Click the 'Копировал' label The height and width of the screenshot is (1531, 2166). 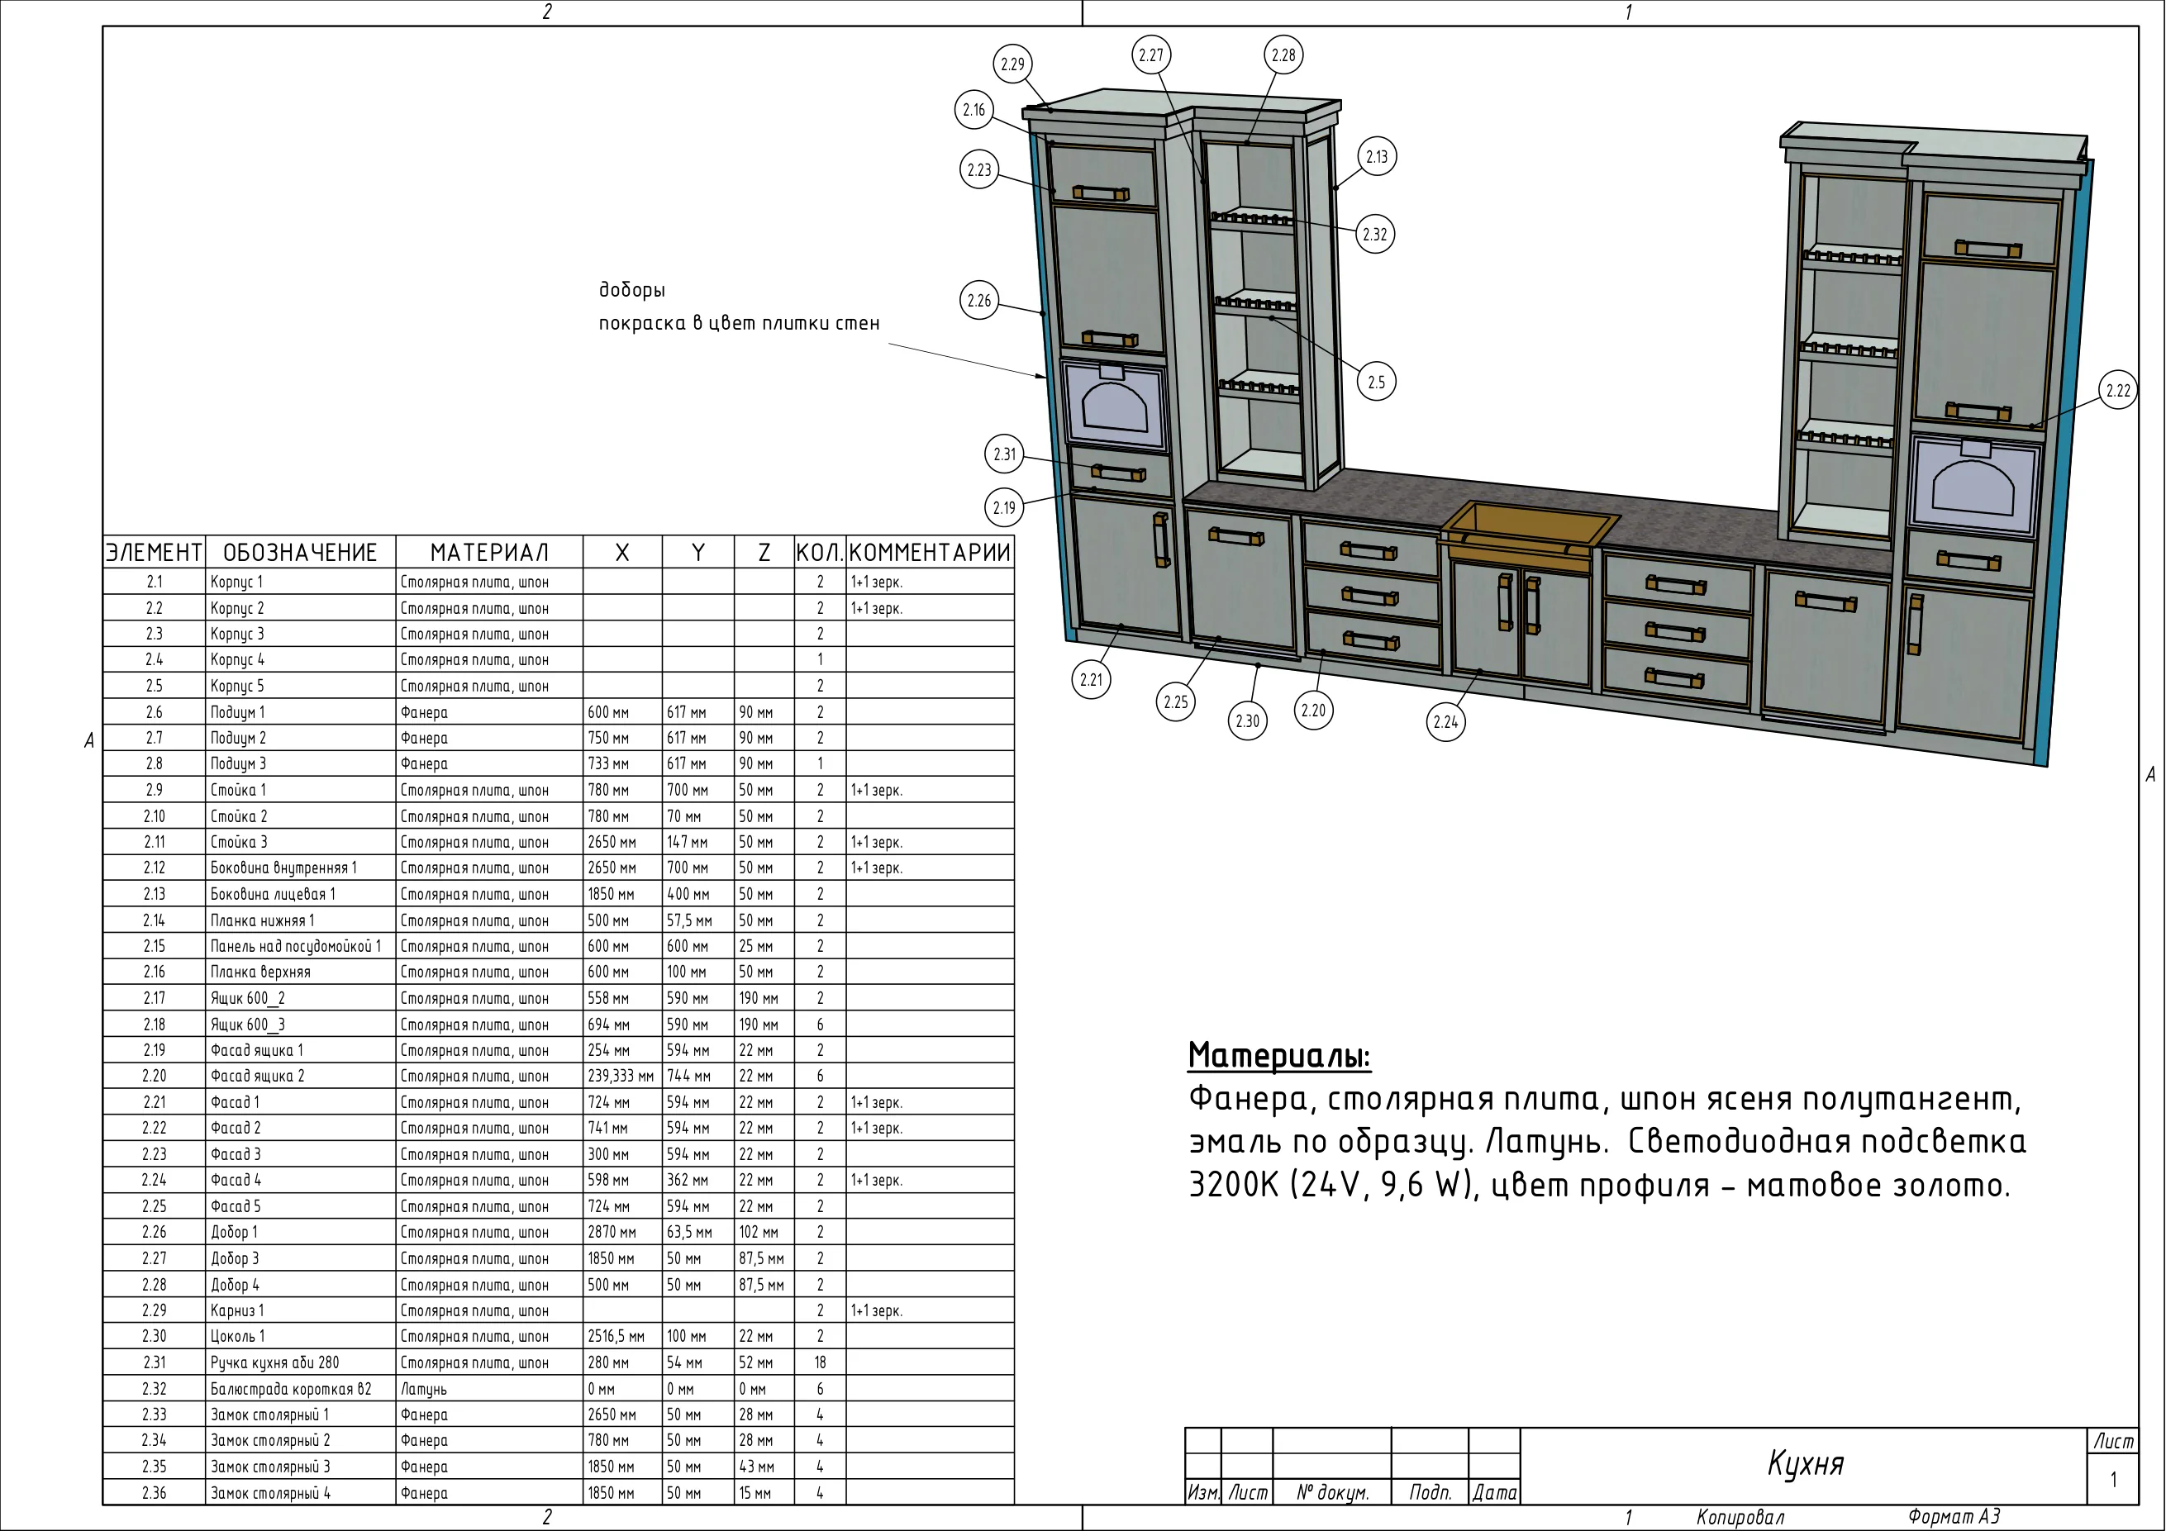(1740, 1517)
